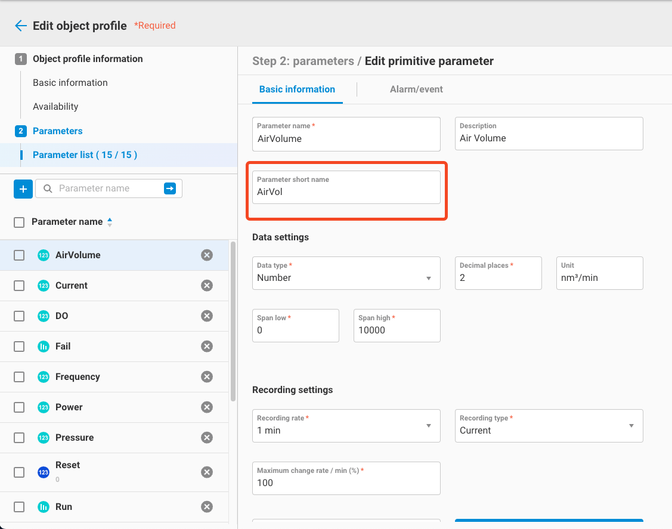Switch to the Alarm/event tab
The height and width of the screenshot is (529, 672).
click(416, 89)
